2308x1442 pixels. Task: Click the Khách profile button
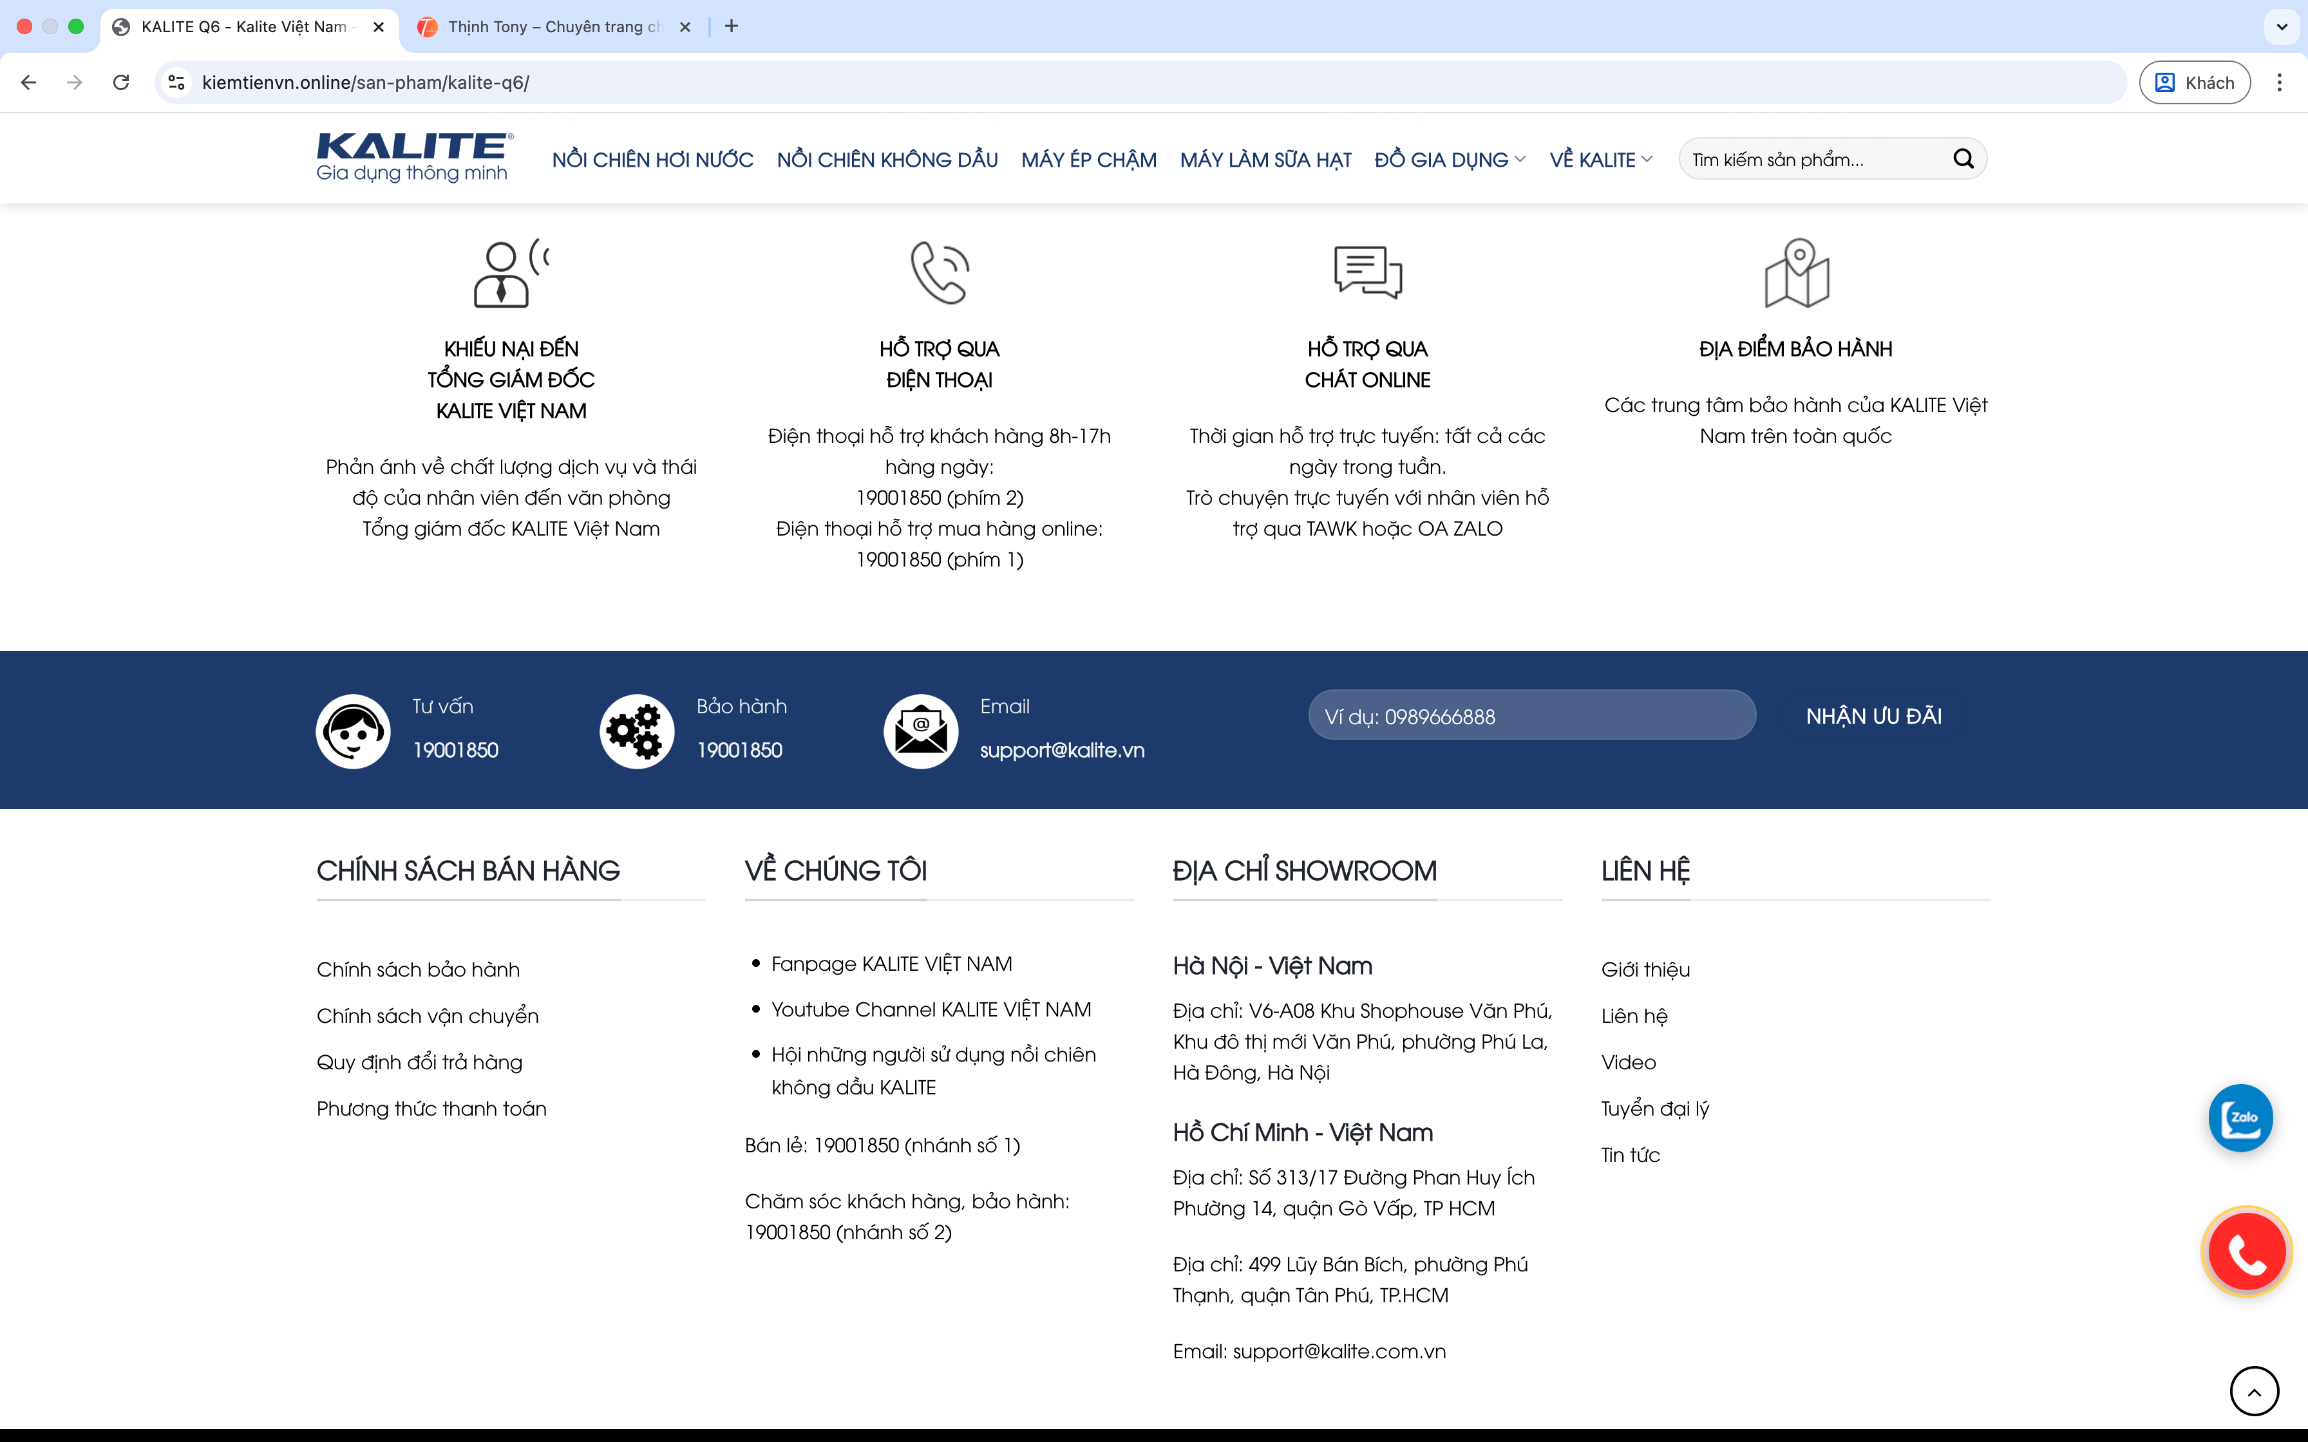[2195, 83]
